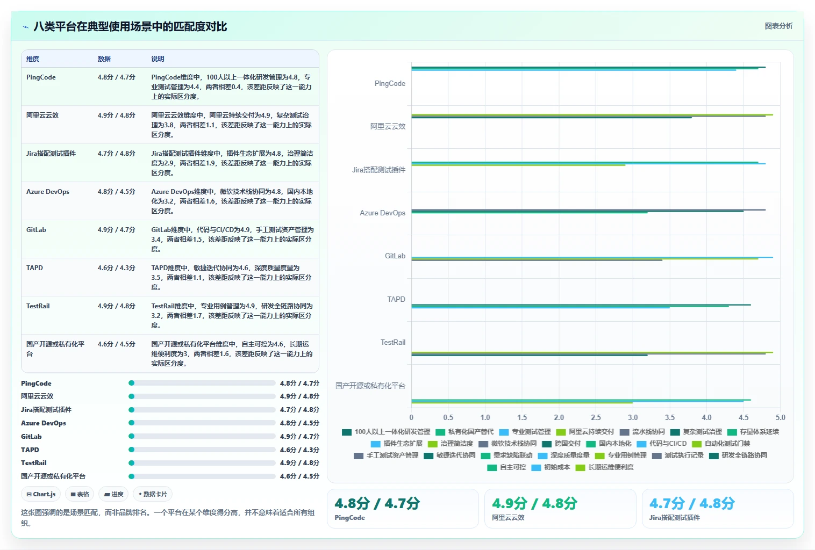Toggle the 插件生态扩展 legend series
This screenshot has width=815, height=550.
[x=397, y=444]
